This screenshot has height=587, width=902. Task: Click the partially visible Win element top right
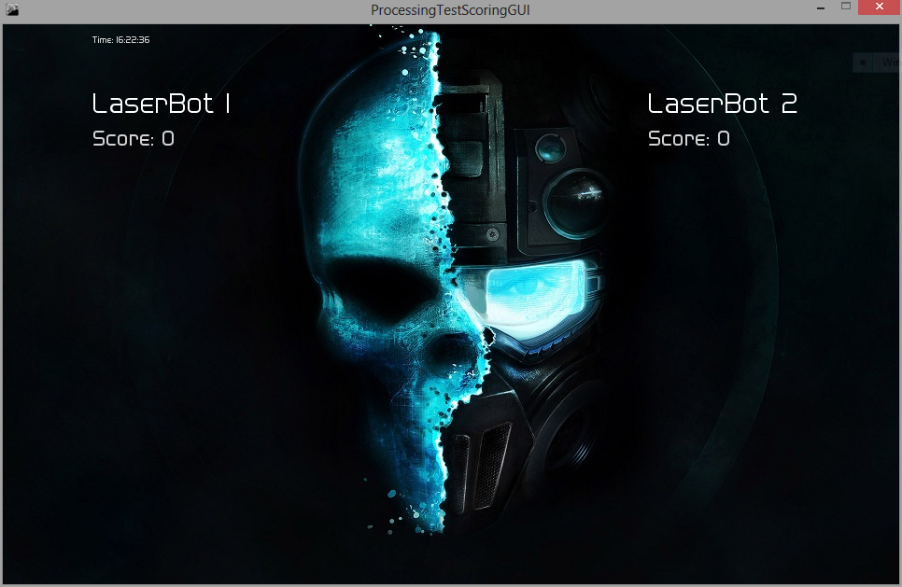(881, 63)
